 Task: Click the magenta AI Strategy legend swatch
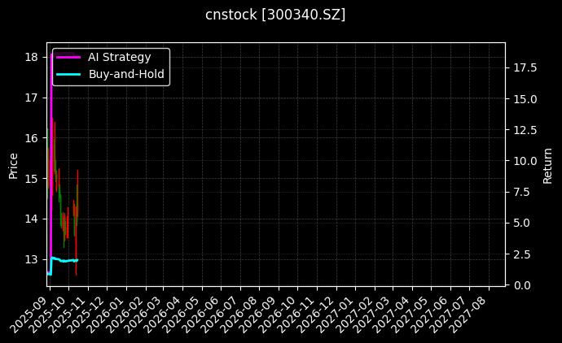68,57
